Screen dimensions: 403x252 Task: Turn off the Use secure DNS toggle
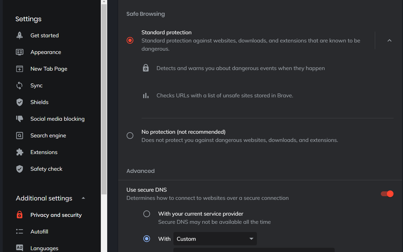(x=387, y=194)
